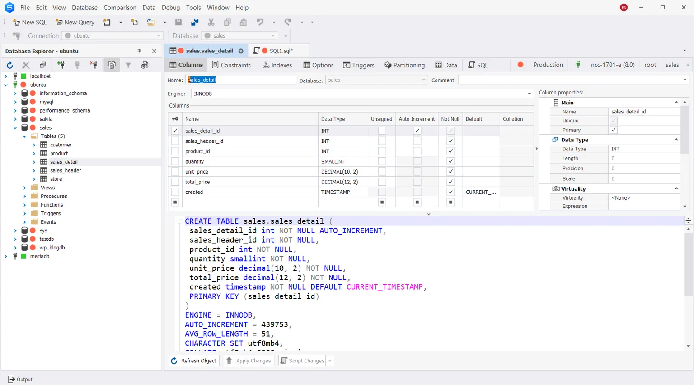Toggle the Unique checkbox in column properties
Screen dimensions: 694x385
click(x=613, y=120)
